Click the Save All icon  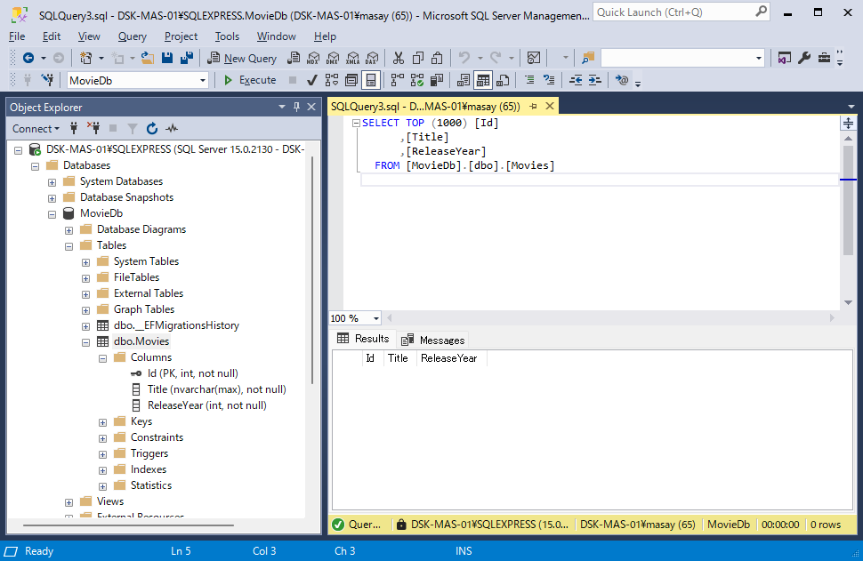pos(187,58)
